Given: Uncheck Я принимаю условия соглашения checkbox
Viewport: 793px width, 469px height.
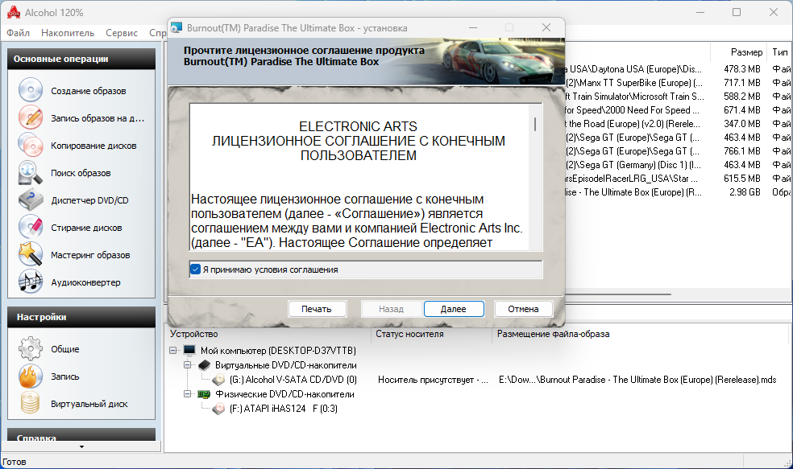Looking at the screenshot, I should tap(195, 269).
